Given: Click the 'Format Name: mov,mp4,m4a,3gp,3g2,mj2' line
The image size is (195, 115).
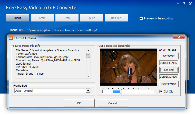Looking at the screenshot, I should pos(42,57).
